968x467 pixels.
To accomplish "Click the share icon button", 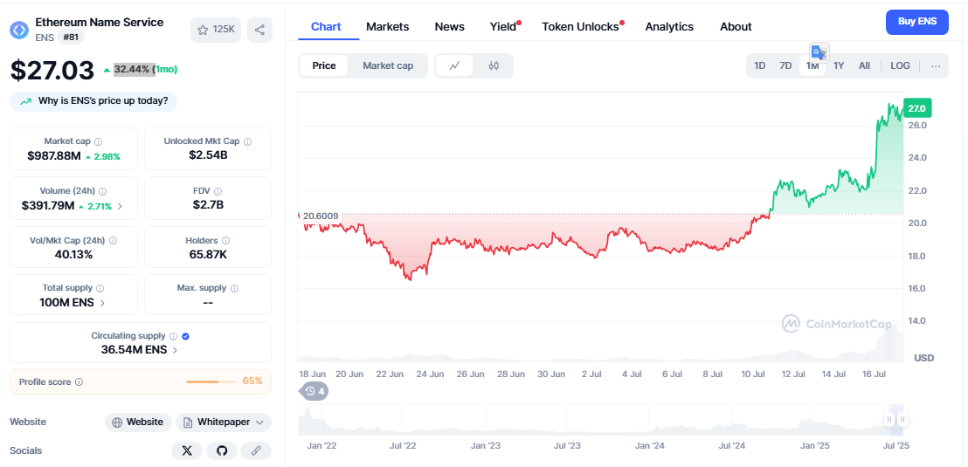I will pos(259,30).
